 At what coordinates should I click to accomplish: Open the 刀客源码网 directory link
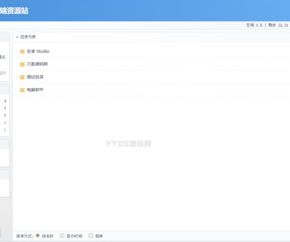tap(37, 64)
